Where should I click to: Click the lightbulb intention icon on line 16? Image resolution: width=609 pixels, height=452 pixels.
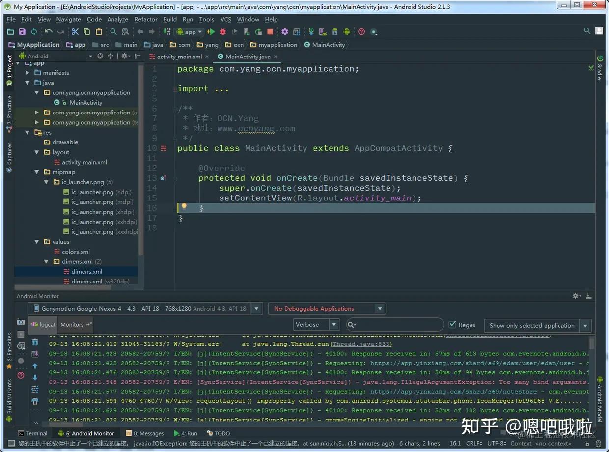coord(184,207)
